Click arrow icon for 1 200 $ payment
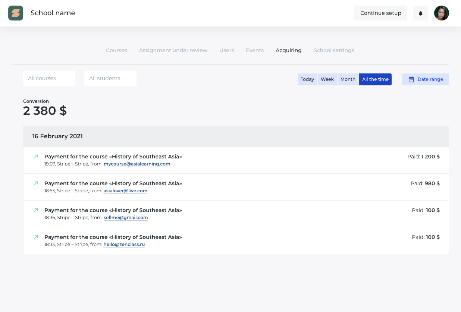Viewport: 461px width, 312px height. (36, 157)
